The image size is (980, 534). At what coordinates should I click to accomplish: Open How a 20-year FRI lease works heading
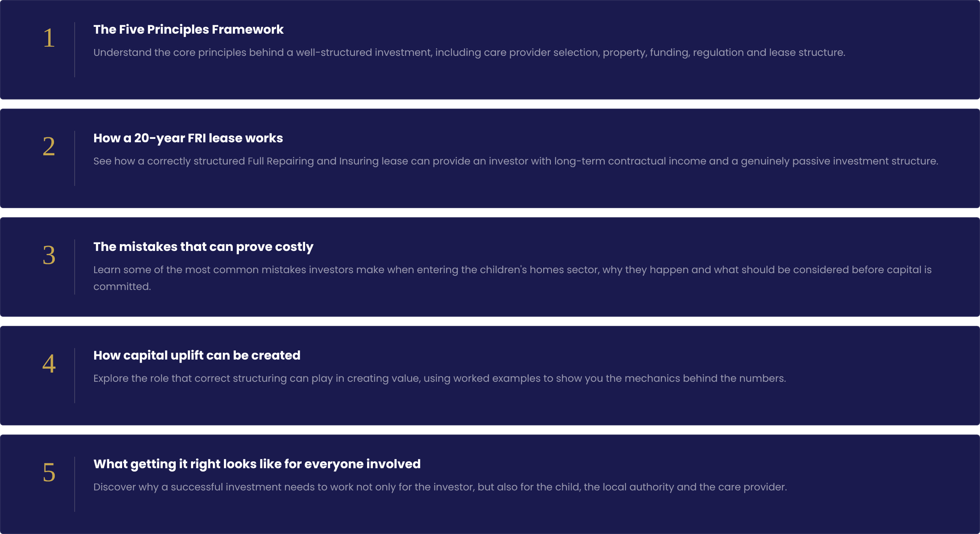pyautogui.click(x=188, y=138)
